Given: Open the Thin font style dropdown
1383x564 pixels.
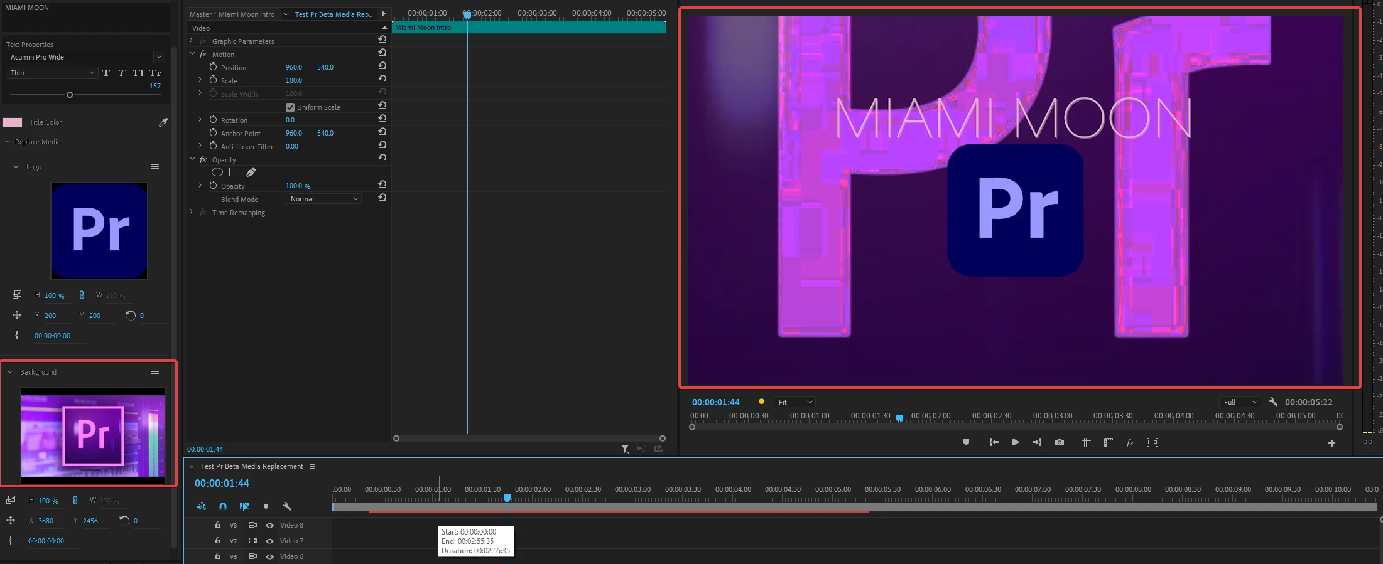Looking at the screenshot, I should coord(52,73).
